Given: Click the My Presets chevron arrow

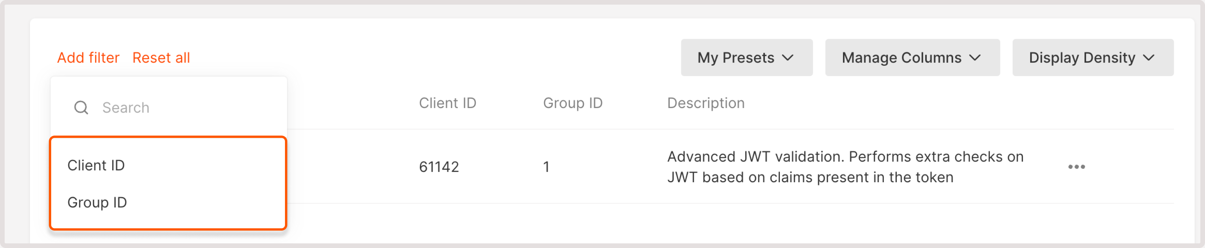Looking at the screenshot, I should [x=788, y=58].
